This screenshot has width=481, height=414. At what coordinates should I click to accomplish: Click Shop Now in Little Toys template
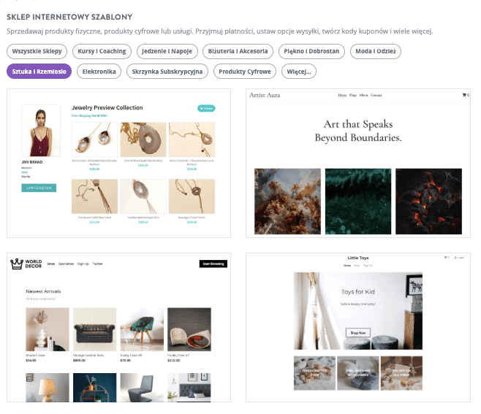coord(358,333)
